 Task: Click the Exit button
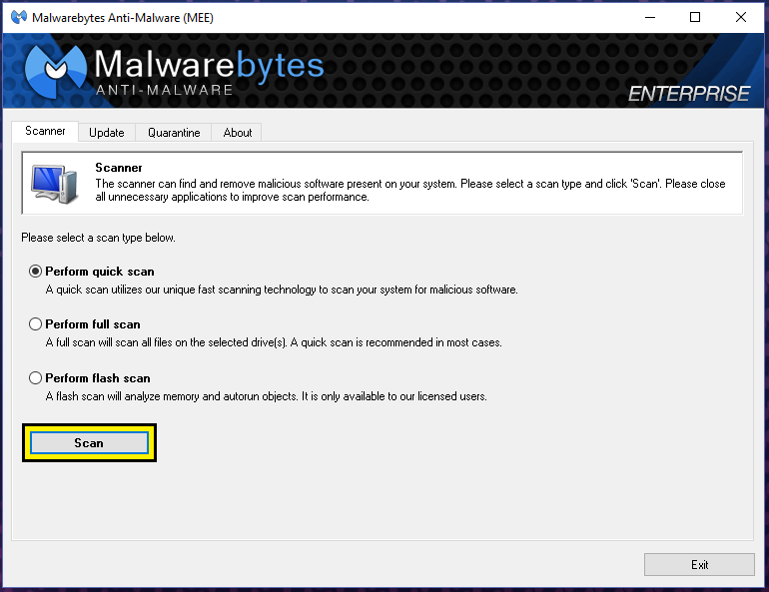coord(699,564)
